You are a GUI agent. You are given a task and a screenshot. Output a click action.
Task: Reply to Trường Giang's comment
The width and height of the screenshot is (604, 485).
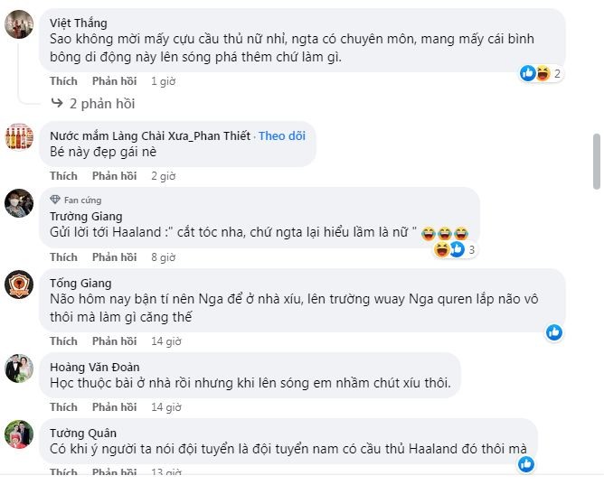point(114,256)
